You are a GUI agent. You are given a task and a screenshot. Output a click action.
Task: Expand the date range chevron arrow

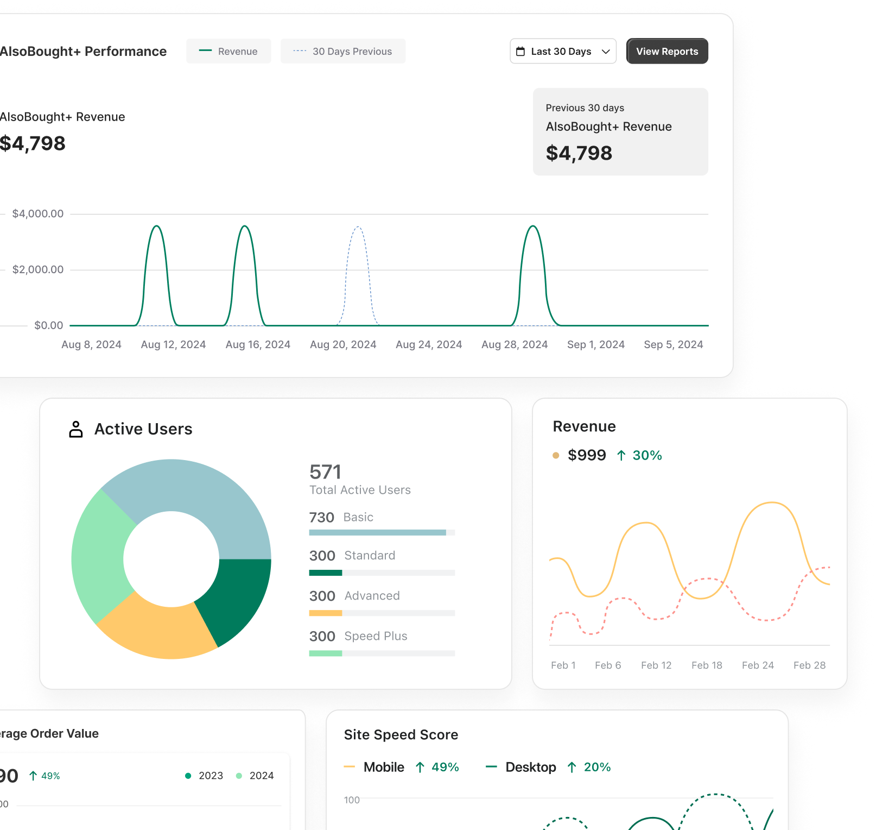[x=606, y=52]
